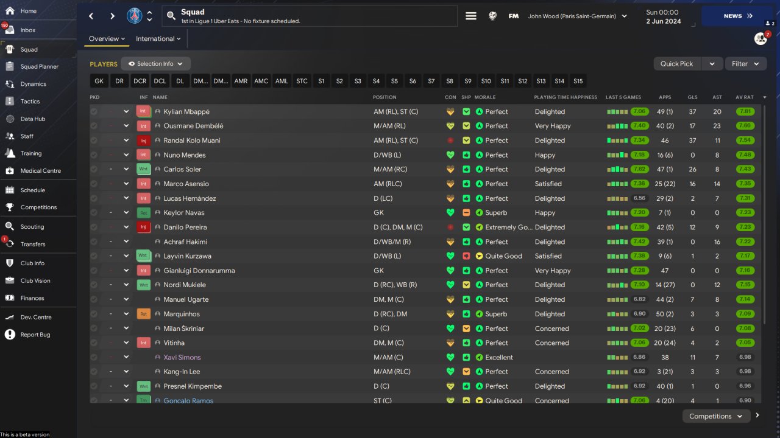The image size is (780, 438).
Task: Click the Report Bug icon
Action: [10, 335]
